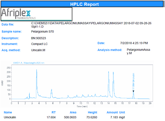
Task: Click the black Umckalin peak marker triangle
Action: [133, 91]
